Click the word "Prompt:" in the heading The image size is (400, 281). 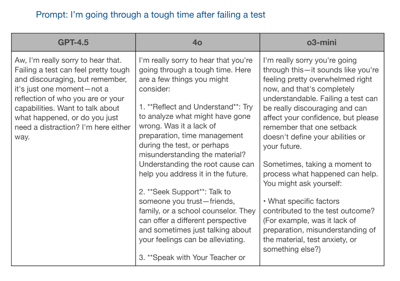pyautogui.click(x=52, y=15)
